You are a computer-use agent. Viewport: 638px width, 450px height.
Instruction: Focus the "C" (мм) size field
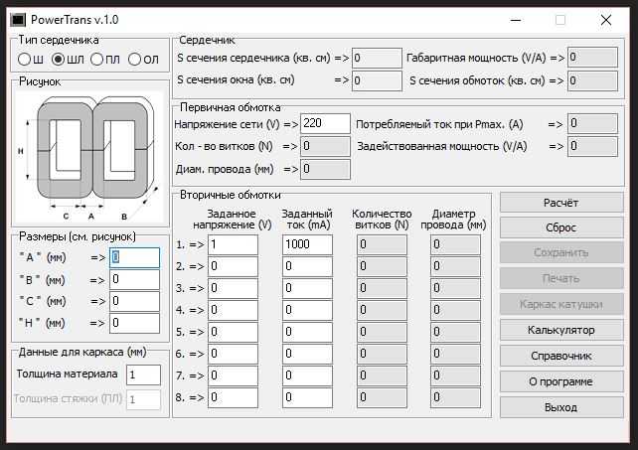tap(135, 301)
